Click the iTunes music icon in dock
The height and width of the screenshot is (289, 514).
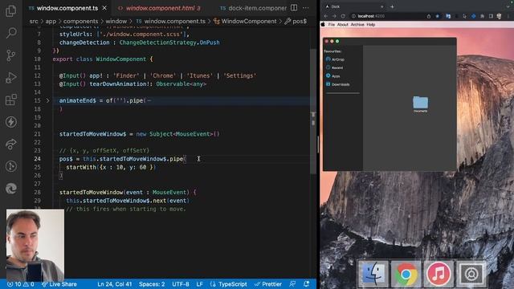pos(439,274)
